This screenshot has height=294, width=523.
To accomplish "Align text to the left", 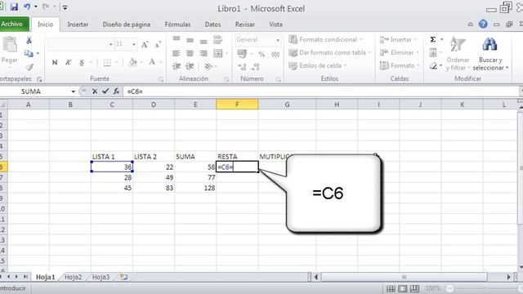I will pyautogui.click(x=177, y=53).
